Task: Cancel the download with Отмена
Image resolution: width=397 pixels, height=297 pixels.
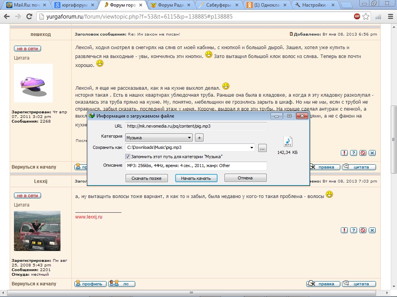Action: [x=245, y=178]
